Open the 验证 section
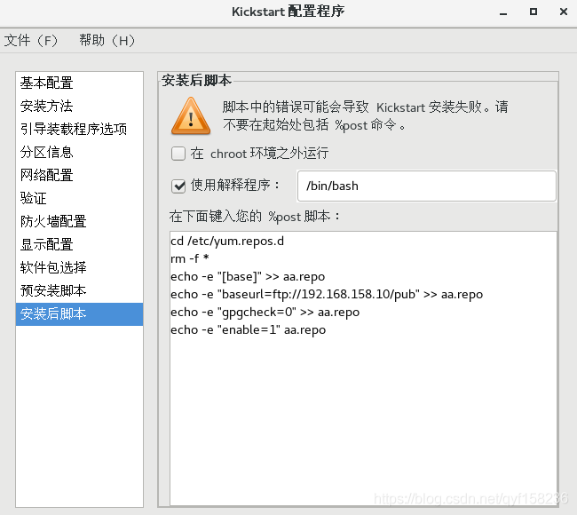The width and height of the screenshot is (577, 515). tap(79, 198)
